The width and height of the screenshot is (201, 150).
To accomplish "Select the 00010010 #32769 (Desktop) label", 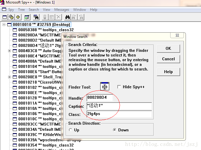I will (x=41, y=24).
